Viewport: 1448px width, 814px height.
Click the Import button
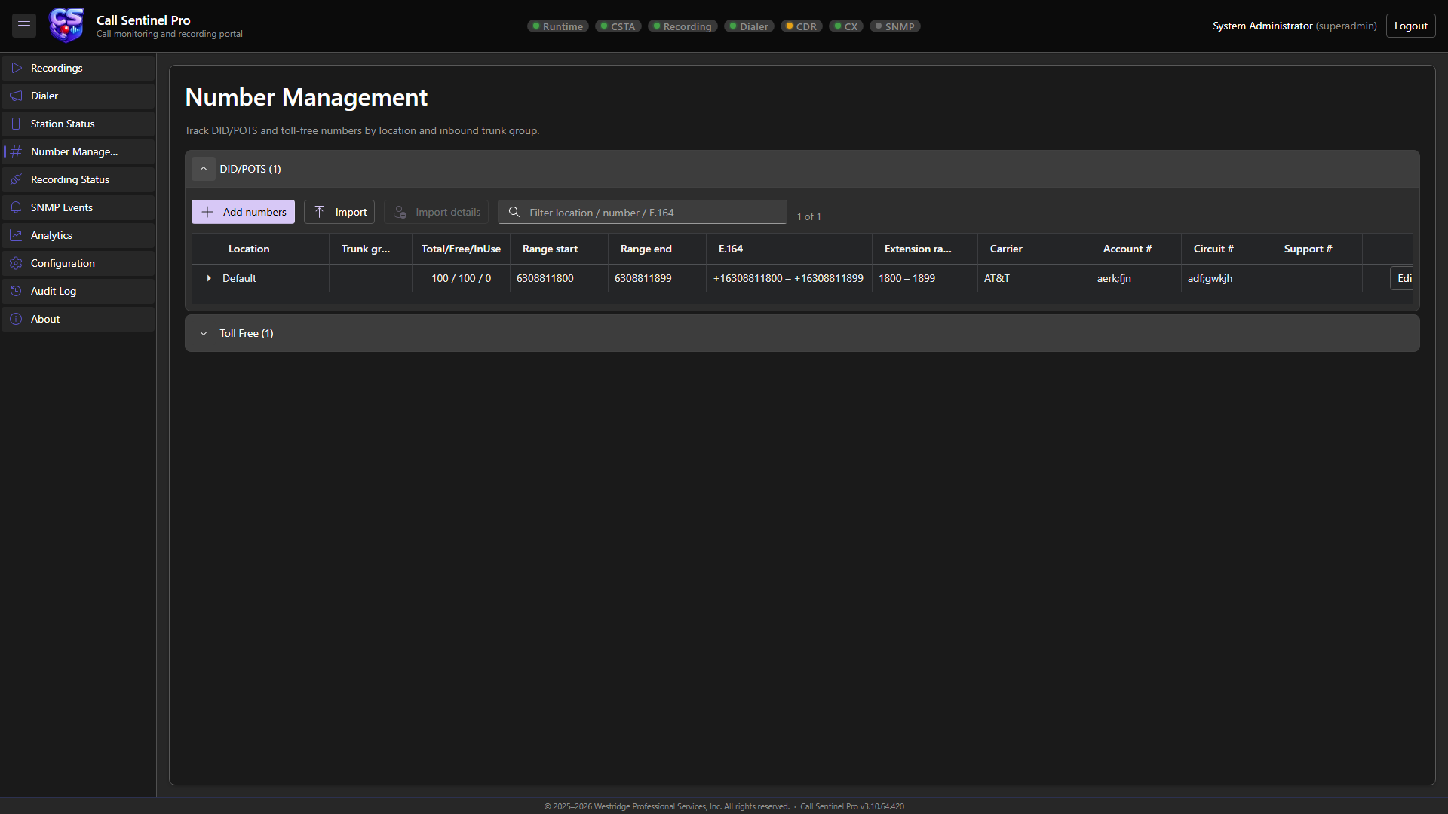tap(339, 212)
